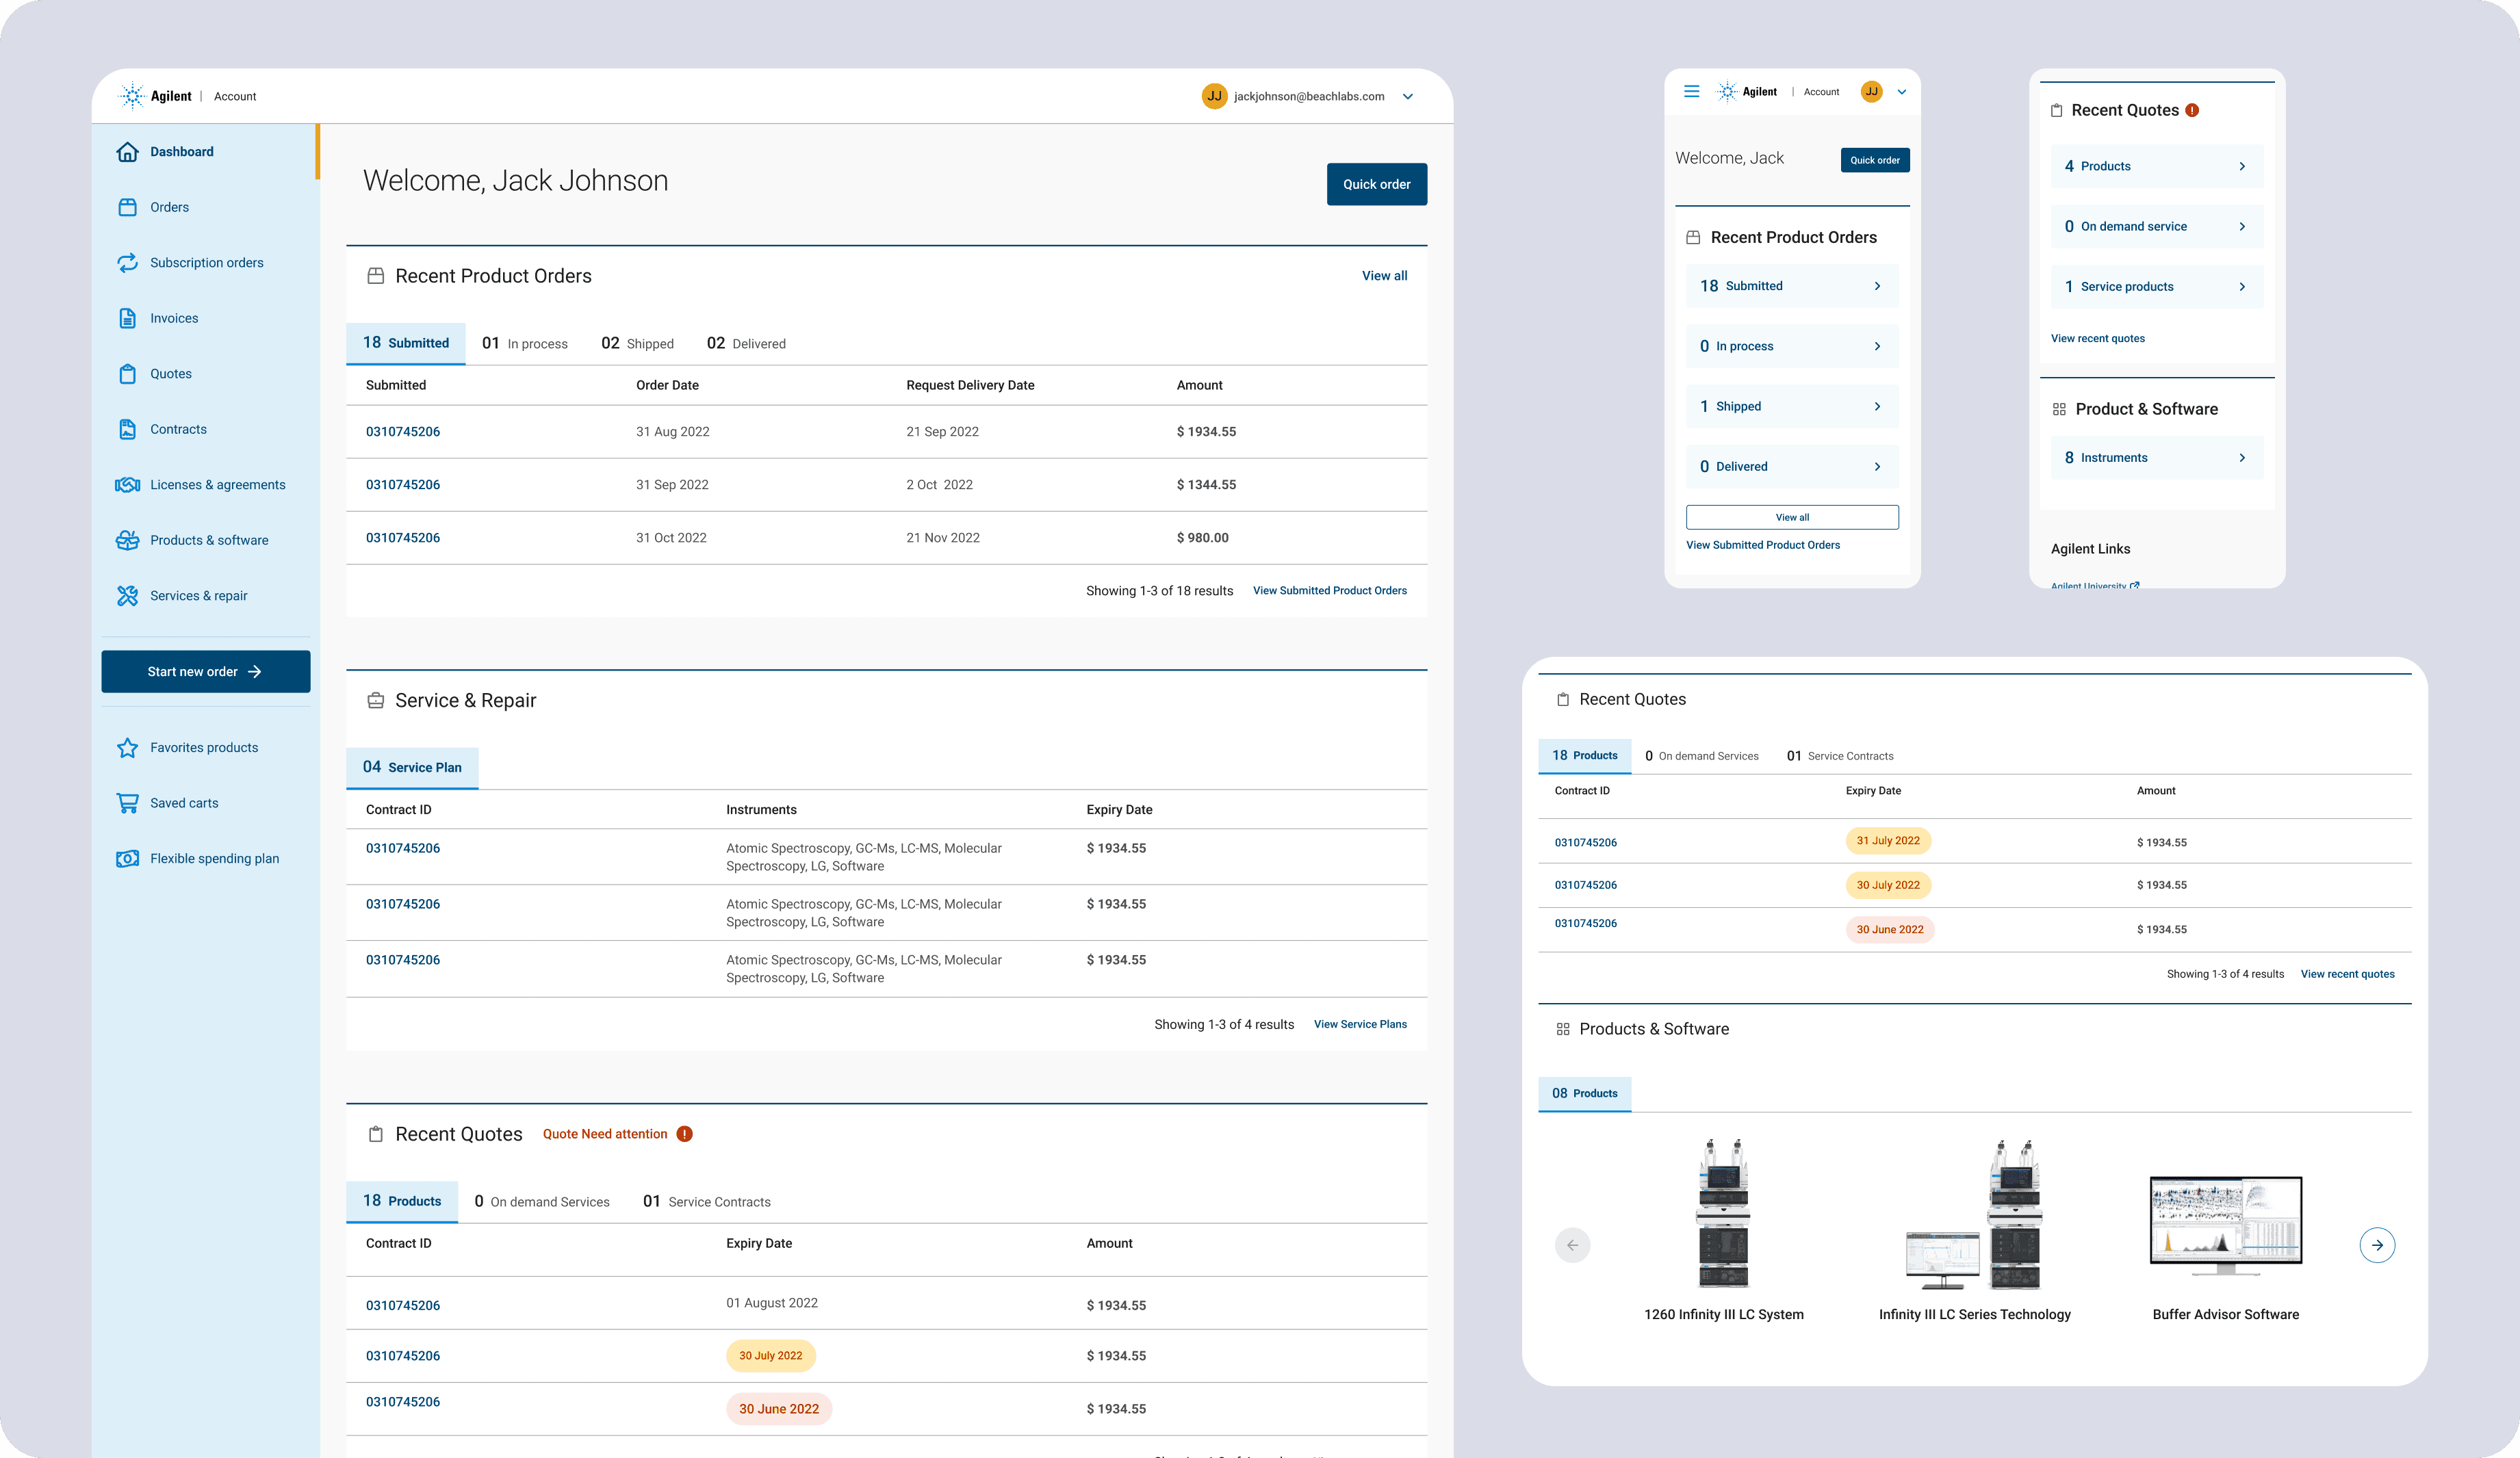This screenshot has height=1458, width=2520.
Task: Click the 31 July 2022 badge in tablet quotes
Action: [1887, 841]
